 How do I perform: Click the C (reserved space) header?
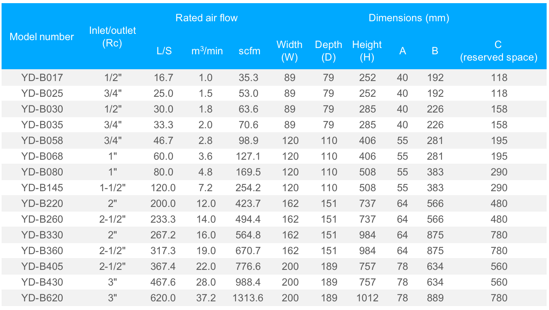(499, 51)
